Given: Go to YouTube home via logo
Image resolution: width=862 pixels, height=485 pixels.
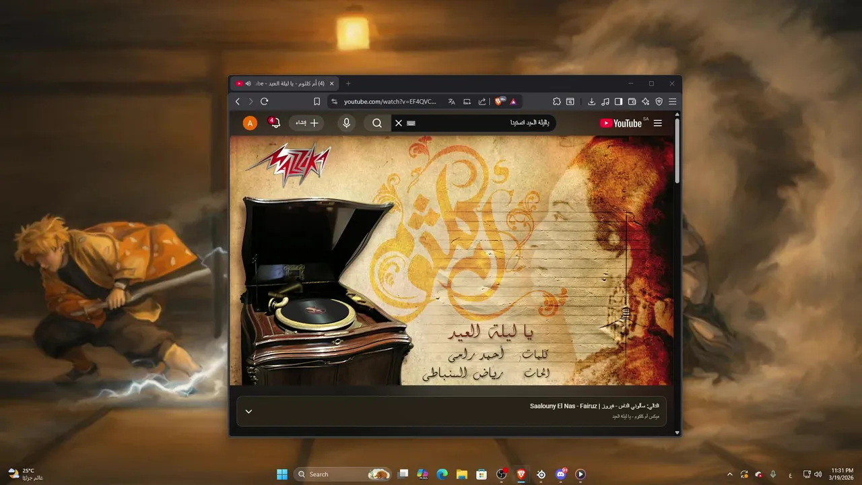Looking at the screenshot, I should point(621,123).
